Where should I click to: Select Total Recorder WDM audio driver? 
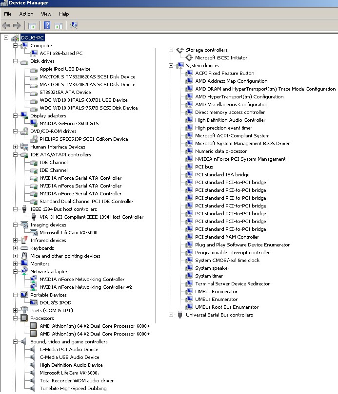pyautogui.click(x=77, y=380)
